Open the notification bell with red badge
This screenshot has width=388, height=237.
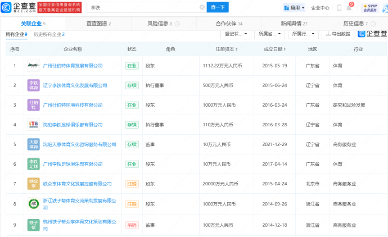[349, 8]
